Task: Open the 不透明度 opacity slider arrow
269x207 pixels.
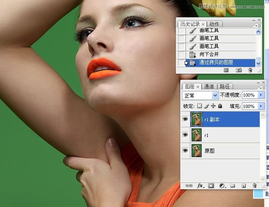Action: [x=261, y=95]
